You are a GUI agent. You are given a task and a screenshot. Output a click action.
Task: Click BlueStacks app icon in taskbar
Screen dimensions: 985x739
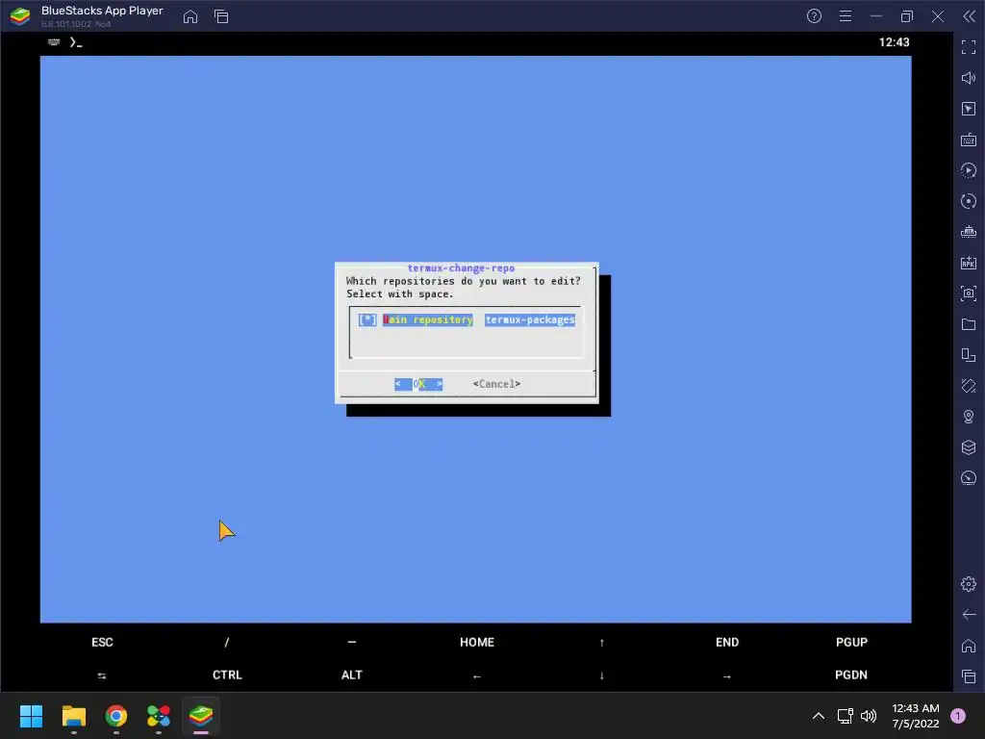[201, 716]
